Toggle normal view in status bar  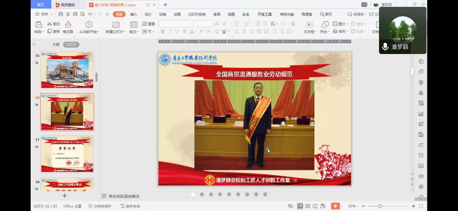pos(300,206)
